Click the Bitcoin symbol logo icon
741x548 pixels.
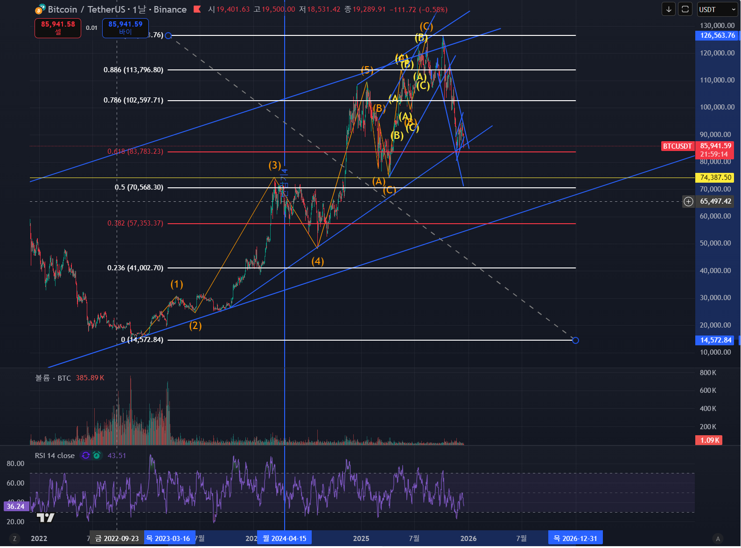(x=41, y=9)
